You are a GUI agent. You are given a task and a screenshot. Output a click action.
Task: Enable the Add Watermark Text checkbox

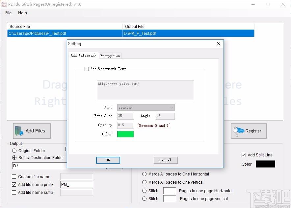click(x=87, y=69)
